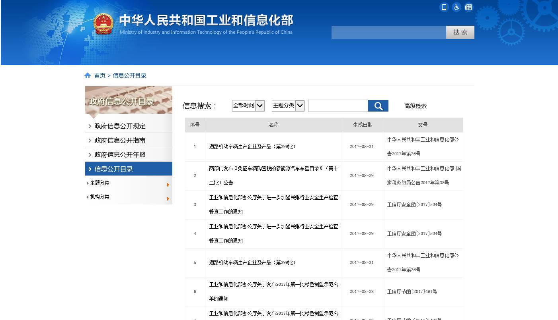The image size is (558, 320).
Task: Click the 序号 column header
Action: pyautogui.click(x=195, y=125)
